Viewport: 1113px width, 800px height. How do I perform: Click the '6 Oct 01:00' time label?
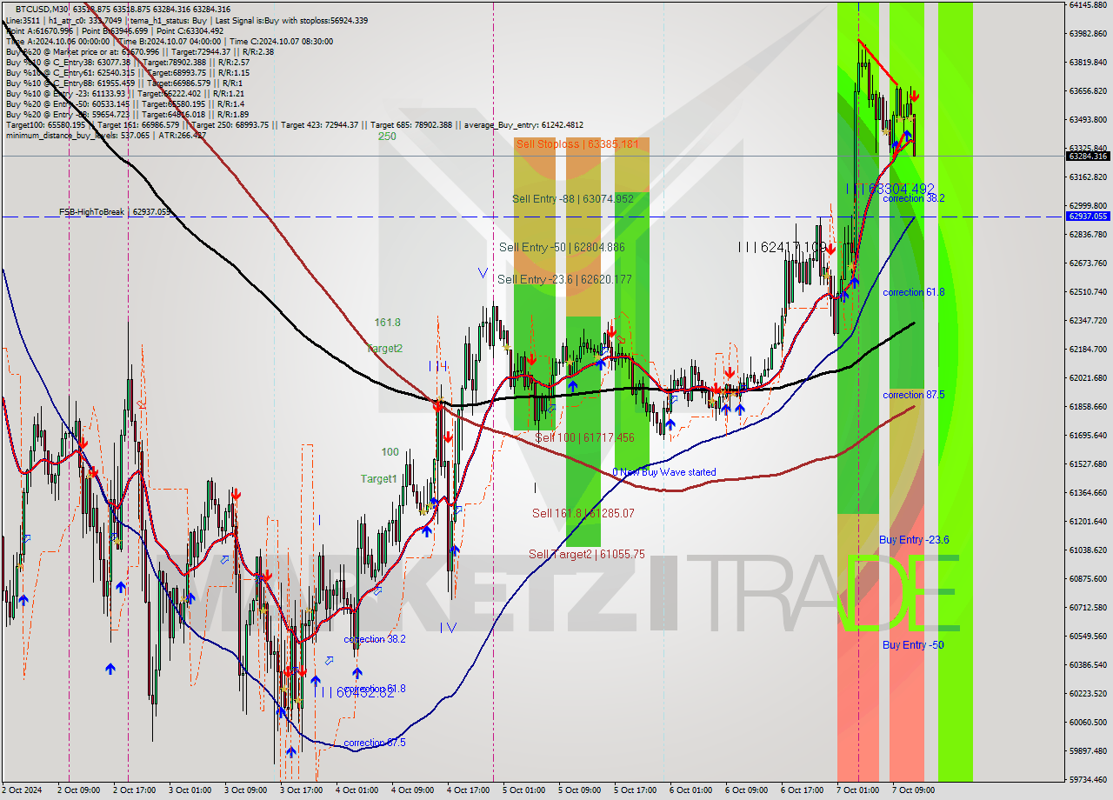pyautogui.click(x=690, y=790)
